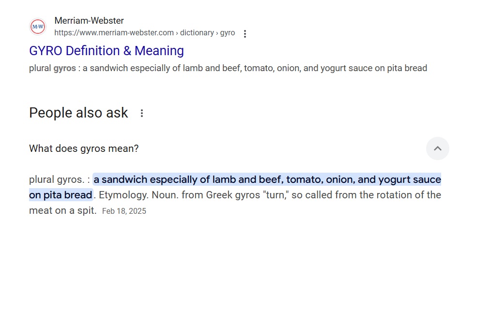Open the three-dot options beside People also ask
This screenshot has height=311, width=491.
pos(142,113)
